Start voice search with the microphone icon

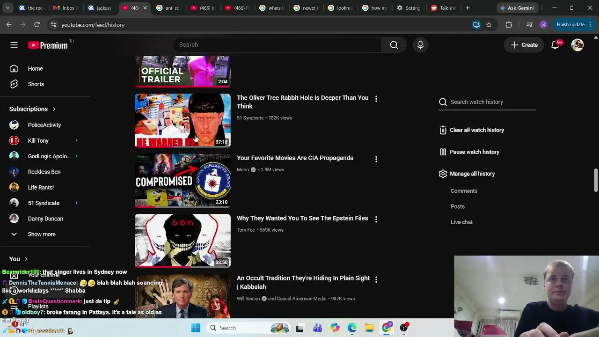[x=420, y=45]
